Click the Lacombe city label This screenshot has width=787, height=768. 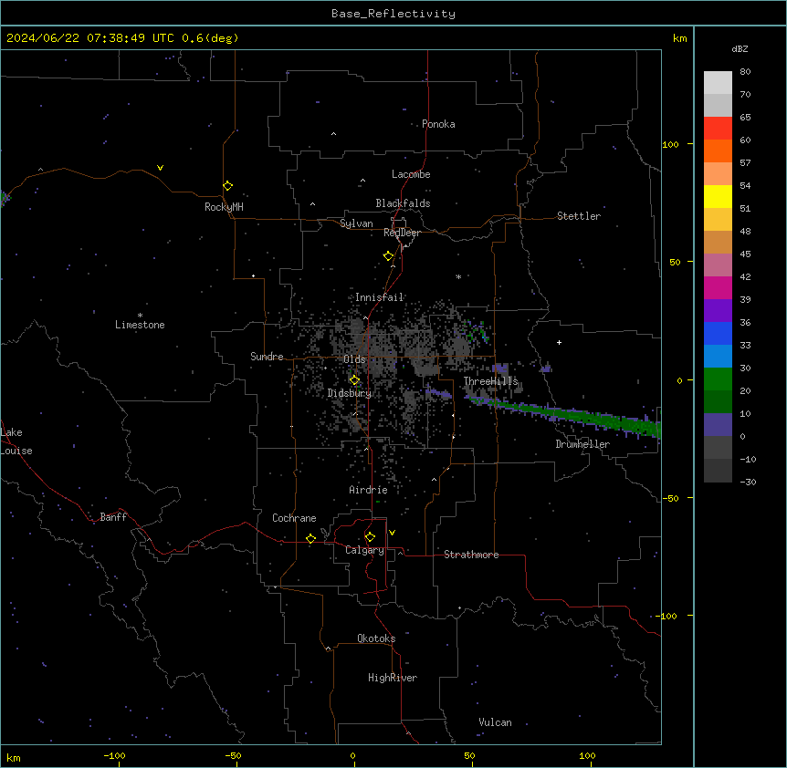tap(411, 174)
